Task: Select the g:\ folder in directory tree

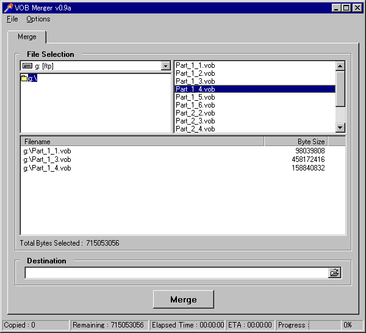Action: (x=32, y=78)
